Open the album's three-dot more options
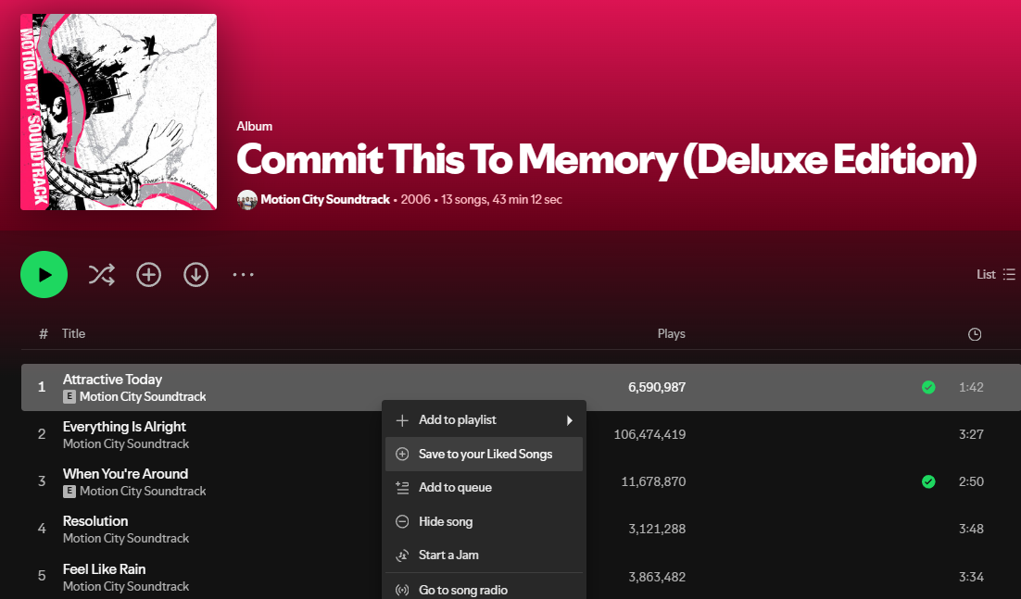The height and width of the screenshot is (599, 1021). point(243,274)
